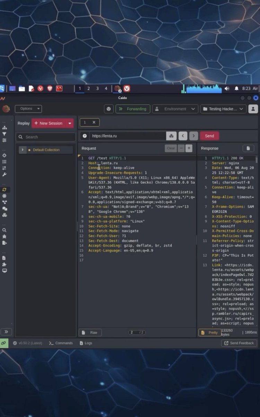Click the connection settings icon beside the URL field
The height and width of the screenshot is (417, 260).
[x=171, y=136]
